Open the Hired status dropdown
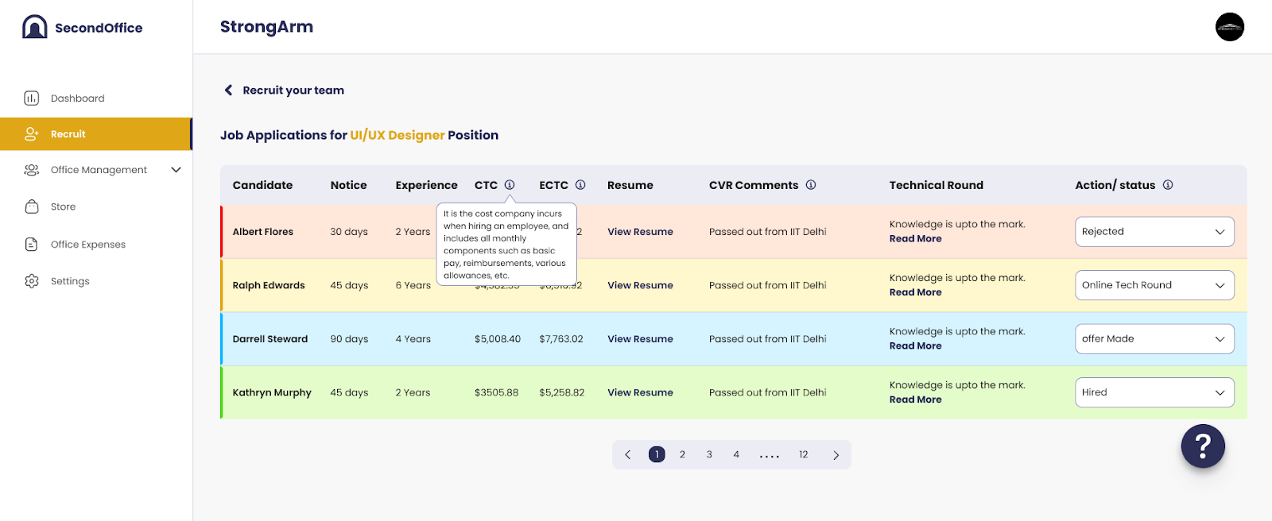Screen dimensions: 1272x521 (x=1154, y=392)
